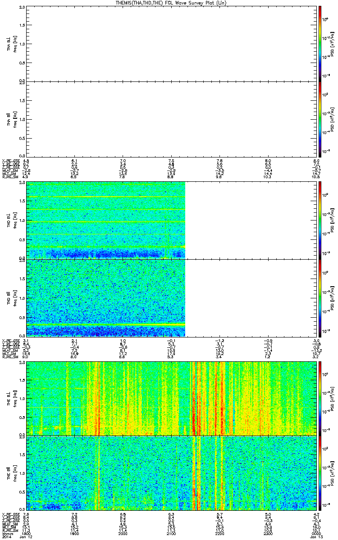Click the 'THA B∥ freq [Hz]' axis label
Image resolution: width=338 pixels, height=540 pixels.
[x=11, y=119]
